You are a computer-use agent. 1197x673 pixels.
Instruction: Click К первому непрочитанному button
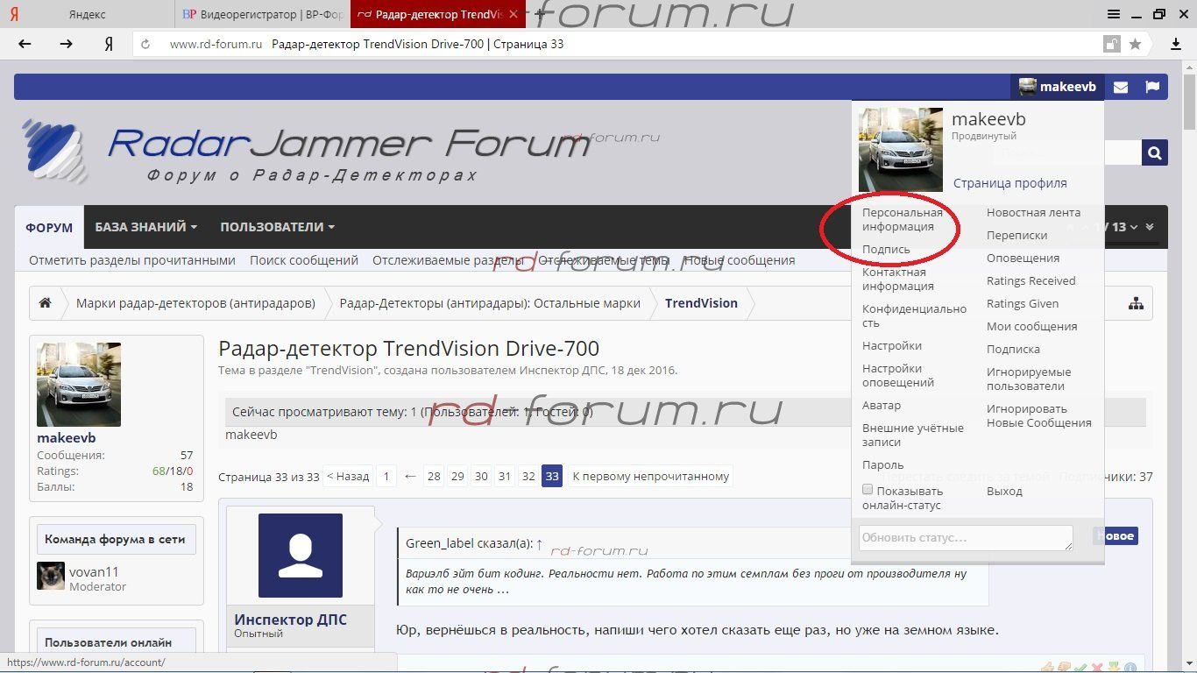tap(650, 477)
